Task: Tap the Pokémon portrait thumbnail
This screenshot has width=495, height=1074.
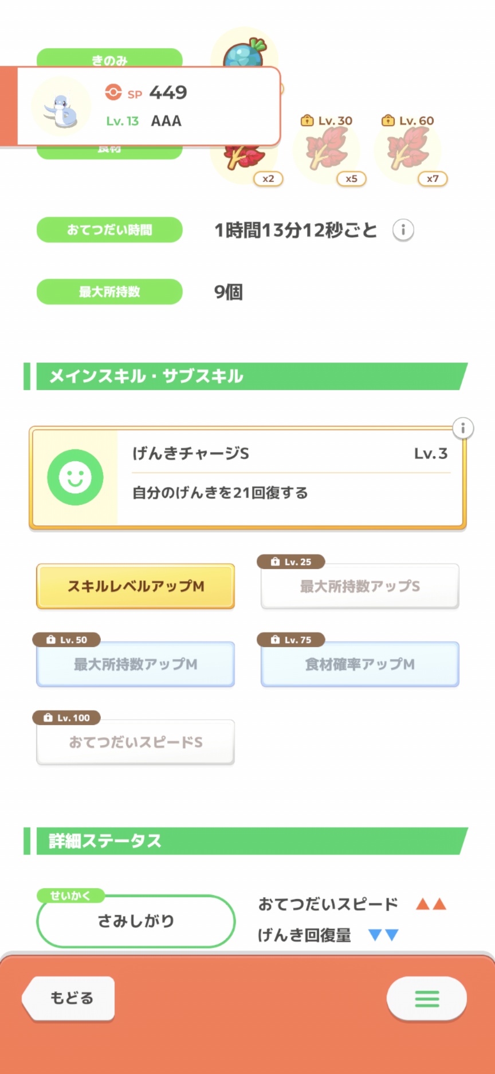Action: point(61,107)
